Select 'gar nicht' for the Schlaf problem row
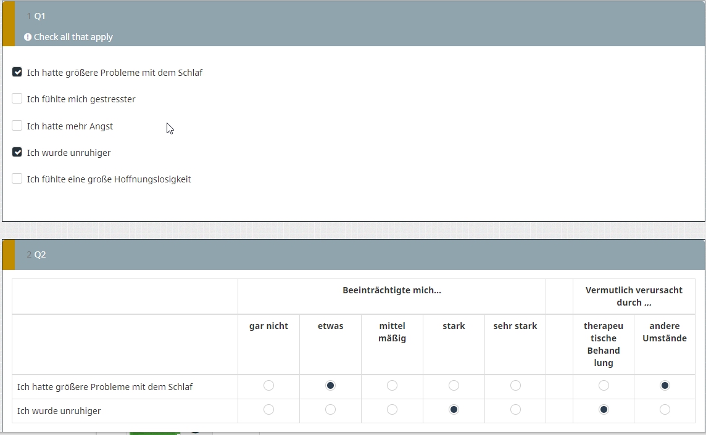This screenshot has width=706, height=435. pos(268,386)
